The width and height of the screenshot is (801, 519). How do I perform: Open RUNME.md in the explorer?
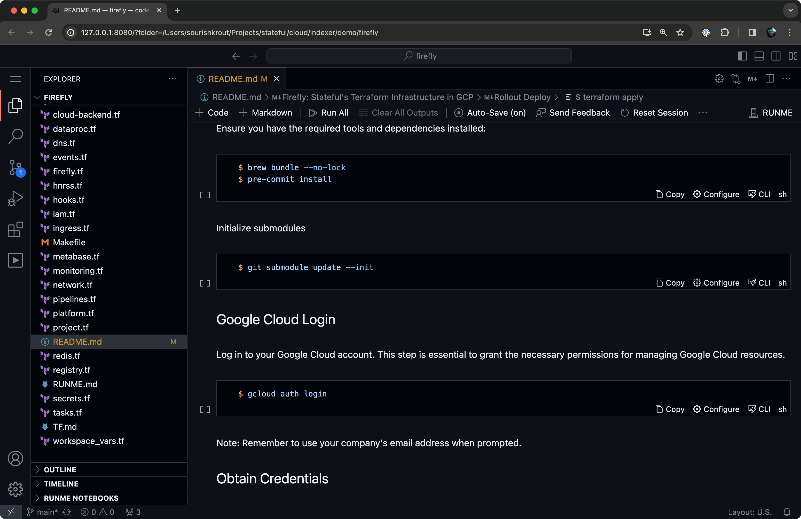(109, 384)
